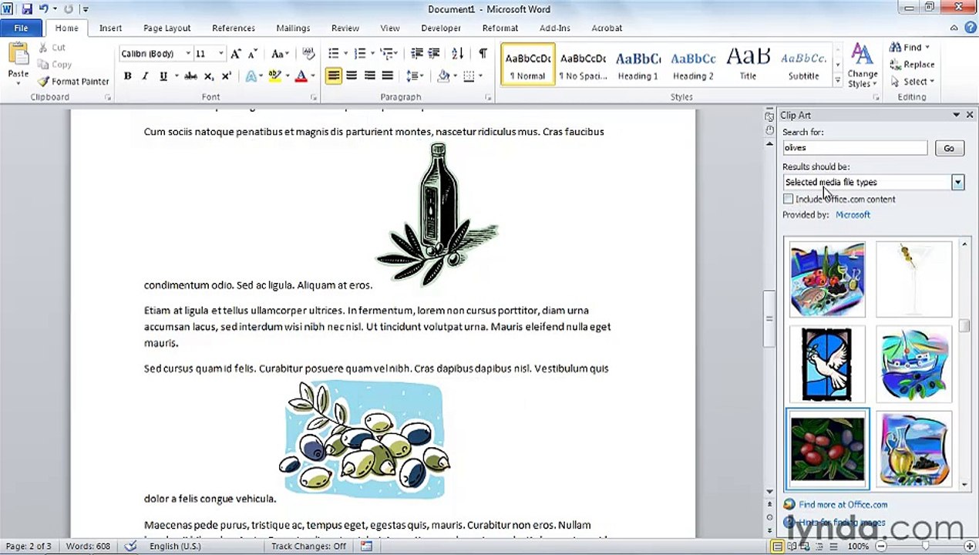Center align the paragraph text
979x555 pixels.
[352, 76]
